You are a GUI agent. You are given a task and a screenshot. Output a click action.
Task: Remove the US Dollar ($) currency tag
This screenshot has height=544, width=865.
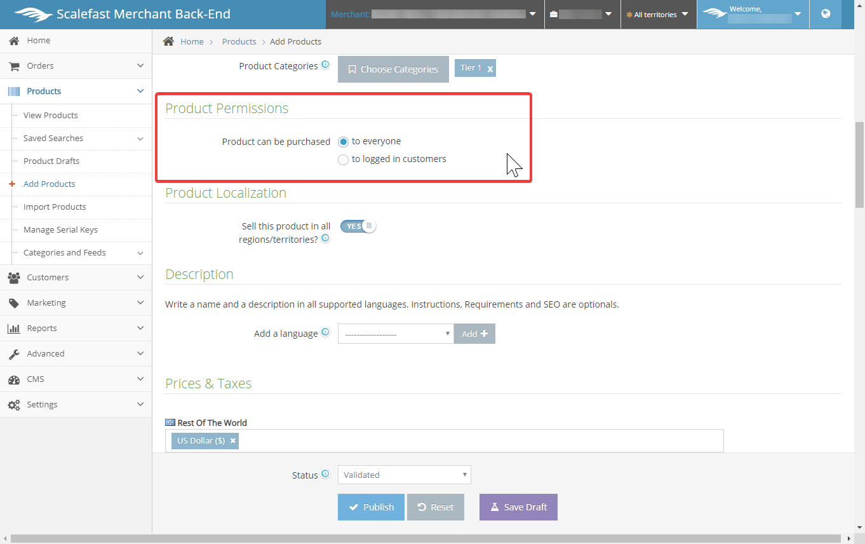pyautogui.click(x=233, y=441)
